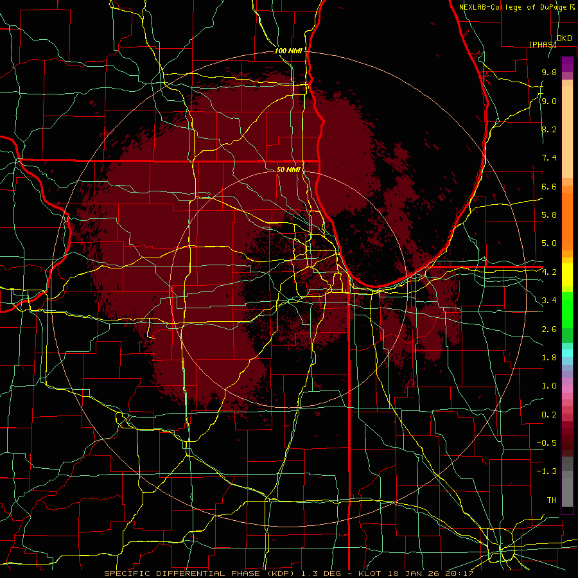Click the 1.0 scale value

coord(549,386)
